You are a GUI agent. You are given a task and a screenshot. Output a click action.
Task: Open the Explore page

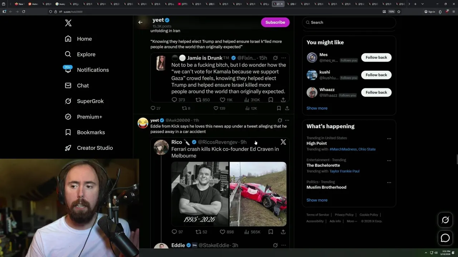(80, 54)
